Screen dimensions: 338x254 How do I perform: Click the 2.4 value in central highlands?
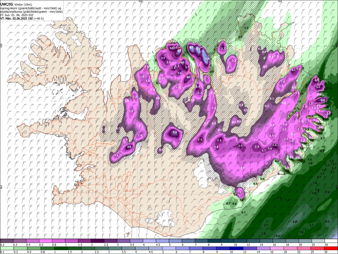point(200,140)
